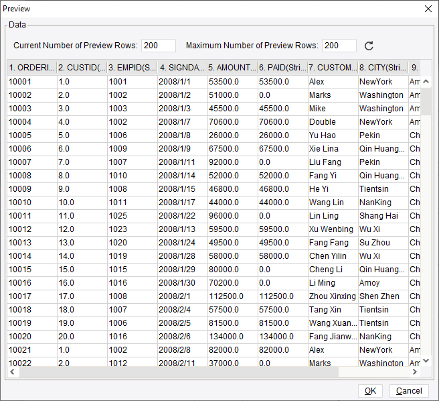Focus the Current Number of Preview Rows field
Image resolution: width=439 pixels, height=401 pixels.
tap(159, 46)
